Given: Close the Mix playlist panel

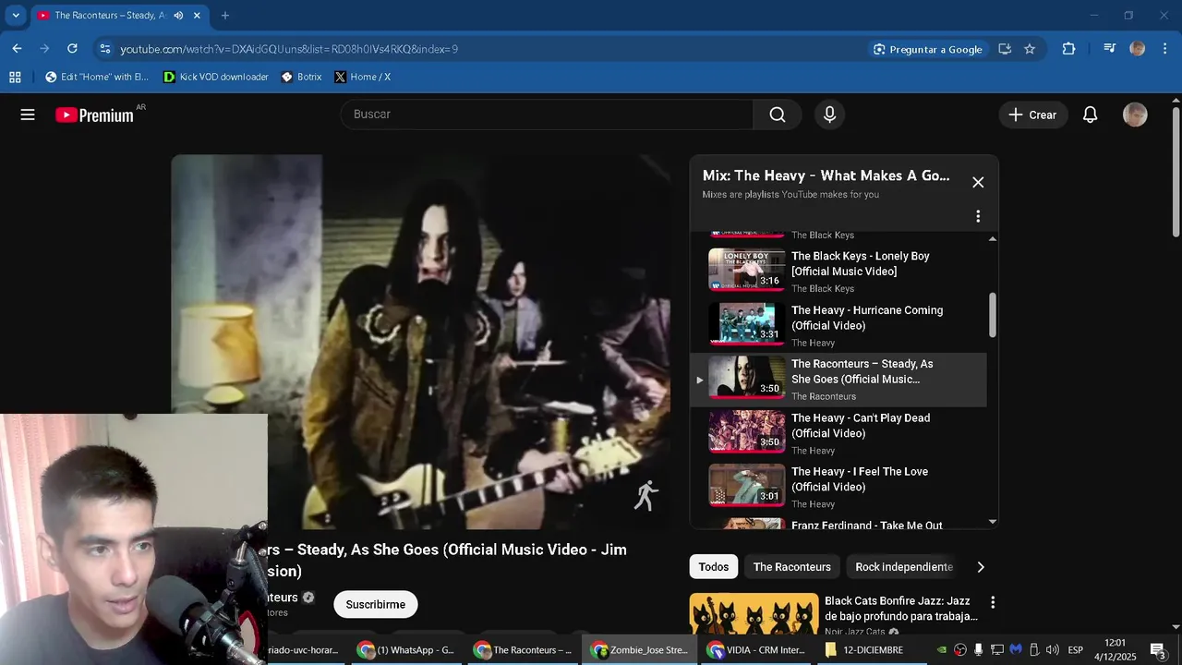Looking at the screenshot, I should (x=978, y=182).
